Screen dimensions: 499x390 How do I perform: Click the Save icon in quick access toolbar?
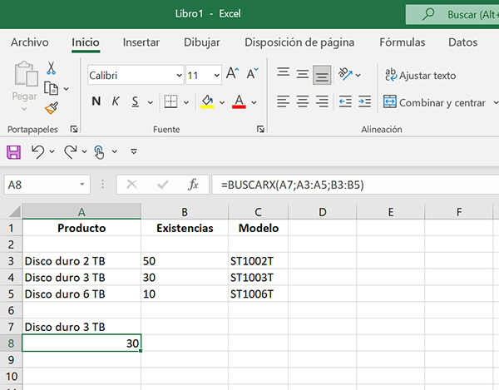coord(12,151)
